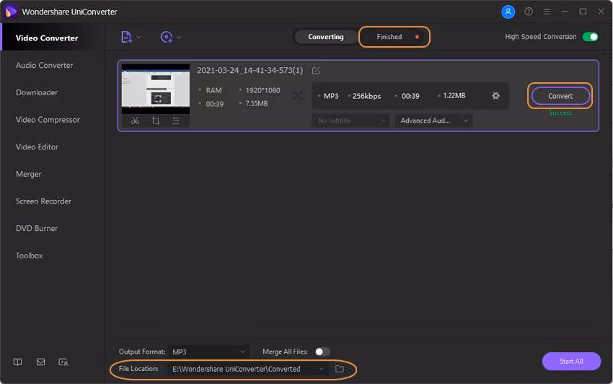Go to DVD Burner section
613x384 pixels.
(x=37, y=228)
